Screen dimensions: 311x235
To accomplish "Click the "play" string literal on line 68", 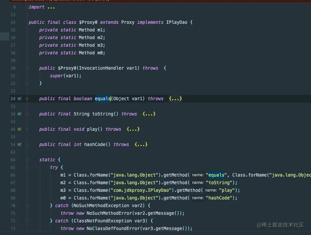I will 227,190.
